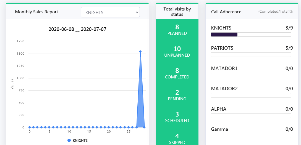Open the KNIGHTS team dropdown
The width and height of the screenshot is (301, 145).
click(110, 12)
